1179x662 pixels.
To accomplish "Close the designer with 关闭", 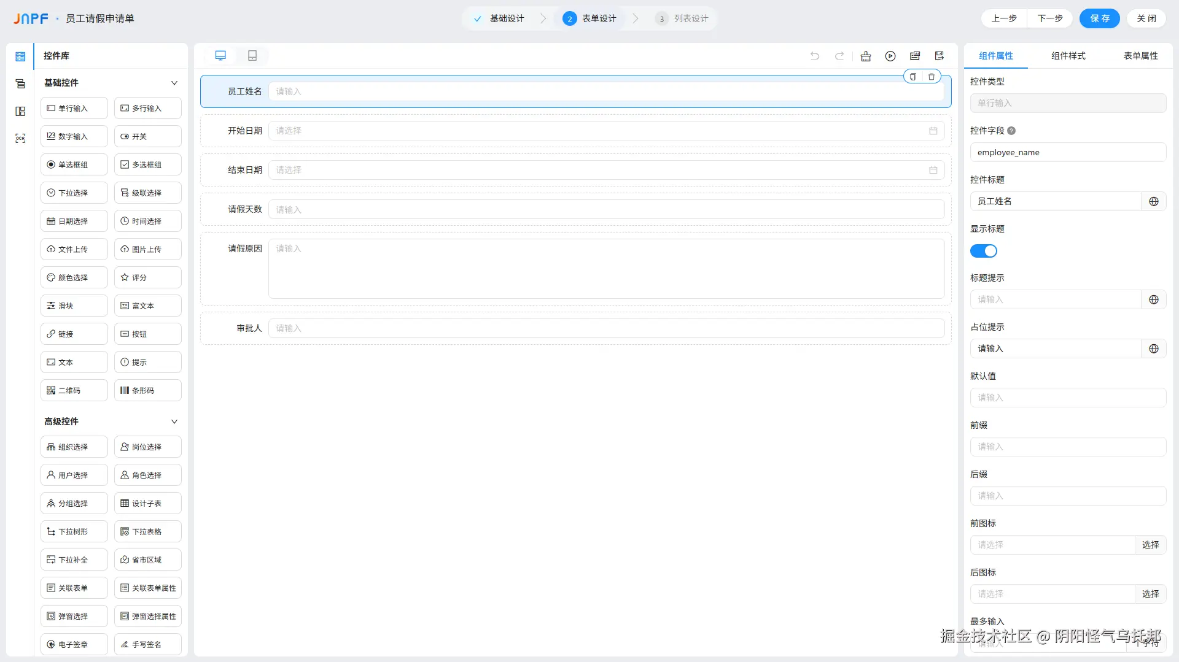I will point(1146,18).
